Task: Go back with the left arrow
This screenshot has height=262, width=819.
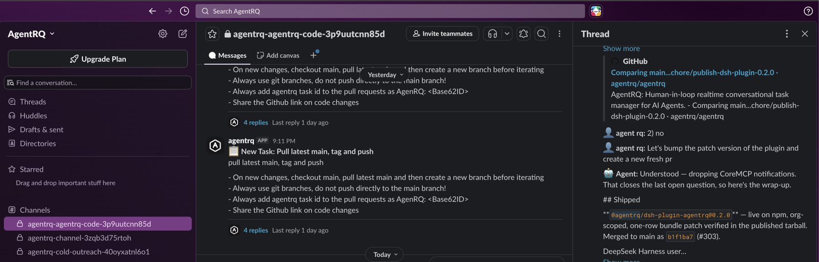Action: point(152,11)
